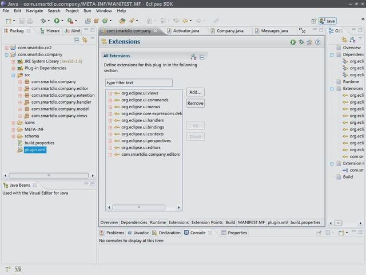
Task: Expand com.smartdio.company.editors extension node
Action: 110,155
